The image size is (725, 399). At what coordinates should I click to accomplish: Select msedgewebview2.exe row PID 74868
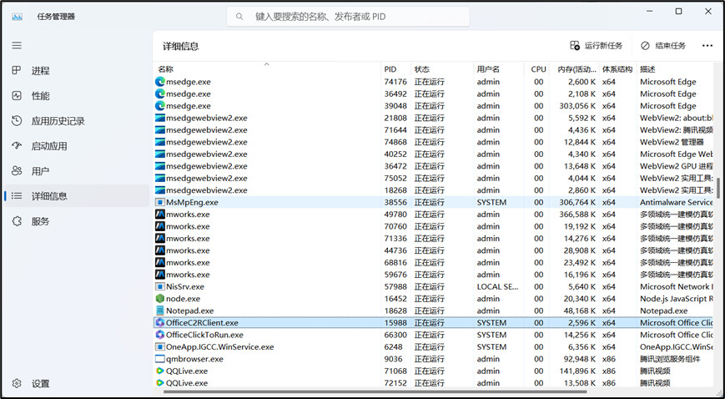(x=433, y=142)
